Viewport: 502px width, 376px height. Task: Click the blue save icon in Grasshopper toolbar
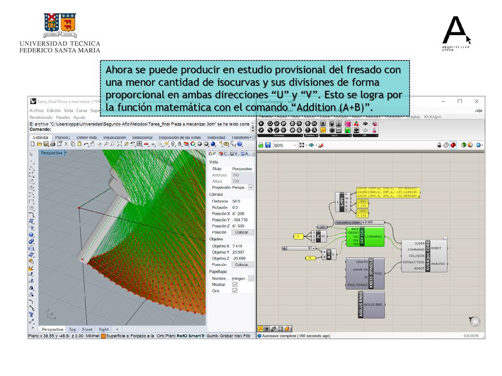coord(268,145)
